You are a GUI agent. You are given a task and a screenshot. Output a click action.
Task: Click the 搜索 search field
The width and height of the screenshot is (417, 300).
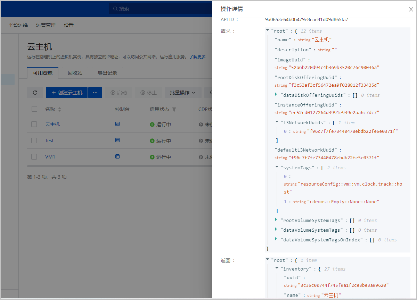[160, 9]
